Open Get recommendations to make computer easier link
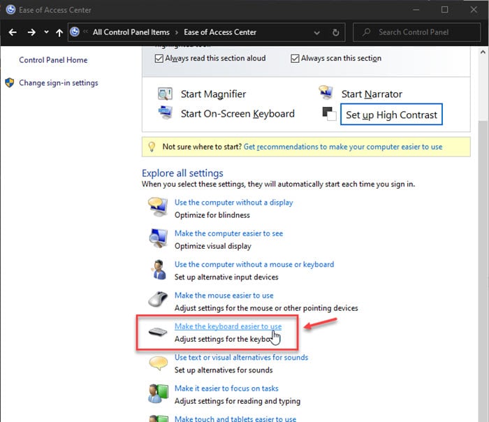This screenshot has height=422, width=489. (x=343, y=147)
